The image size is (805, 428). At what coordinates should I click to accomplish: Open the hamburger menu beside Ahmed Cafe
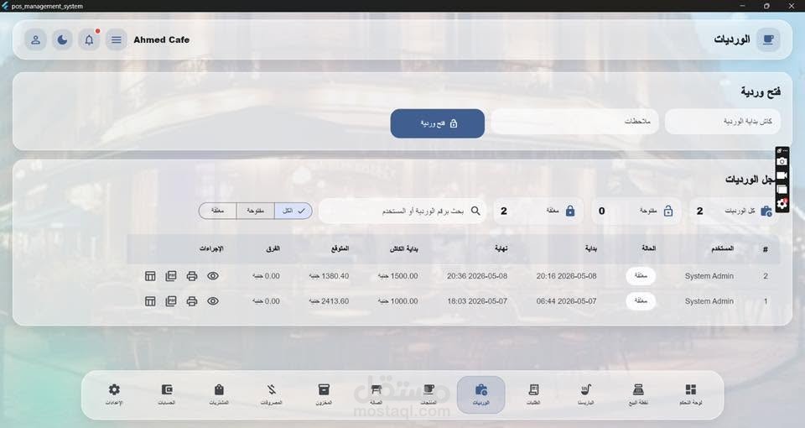pos(117,39)
